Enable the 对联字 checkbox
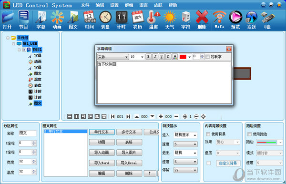This screenshot has height=184, width=286. (x=207, y=57)
